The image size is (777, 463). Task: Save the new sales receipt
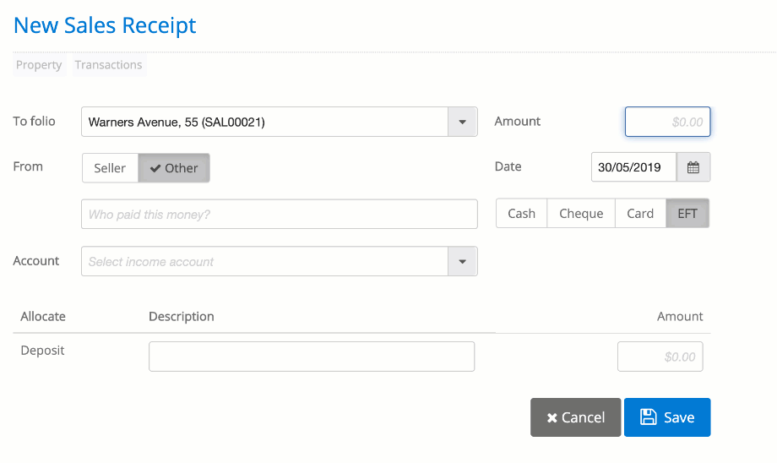click(x=666, y=417)
